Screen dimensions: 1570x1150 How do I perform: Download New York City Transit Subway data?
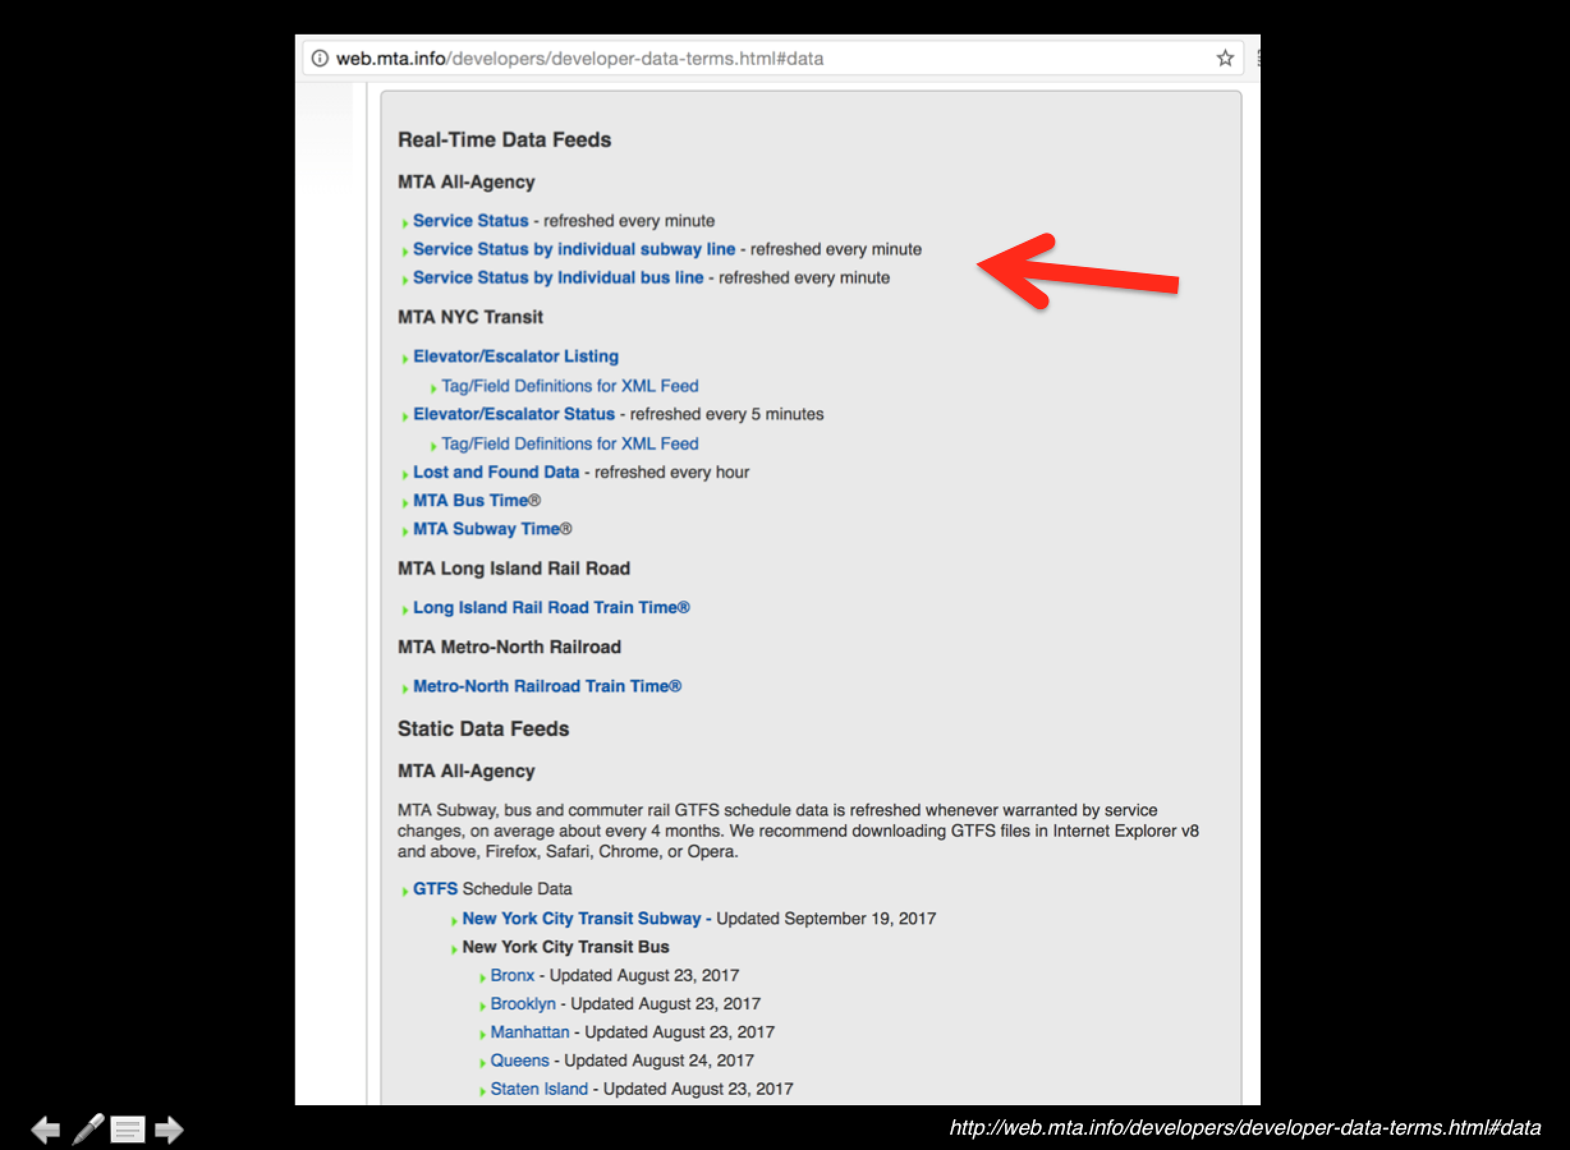(581, 919)
